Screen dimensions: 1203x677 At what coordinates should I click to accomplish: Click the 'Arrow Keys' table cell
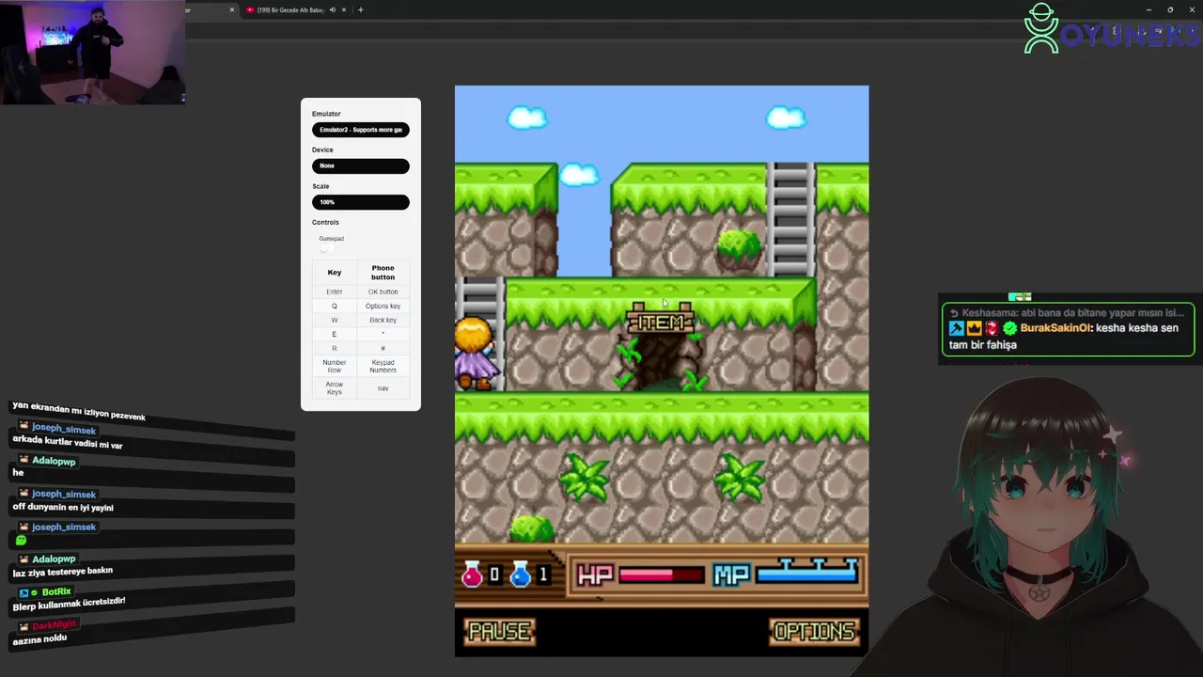(334, 388)
